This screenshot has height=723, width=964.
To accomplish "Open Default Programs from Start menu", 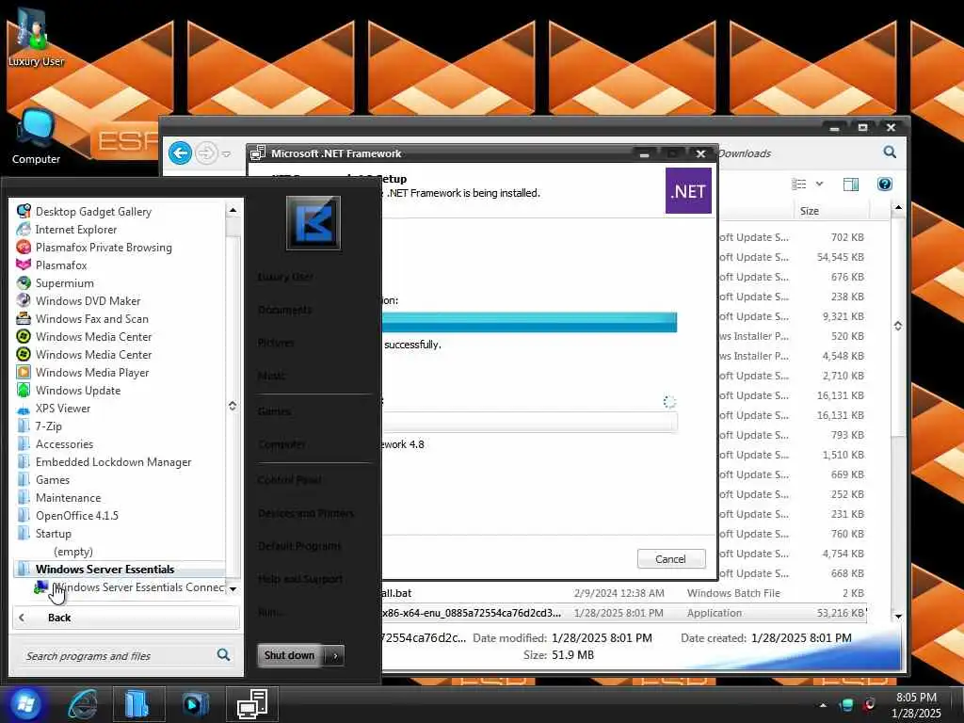I will tap(299, 546).
